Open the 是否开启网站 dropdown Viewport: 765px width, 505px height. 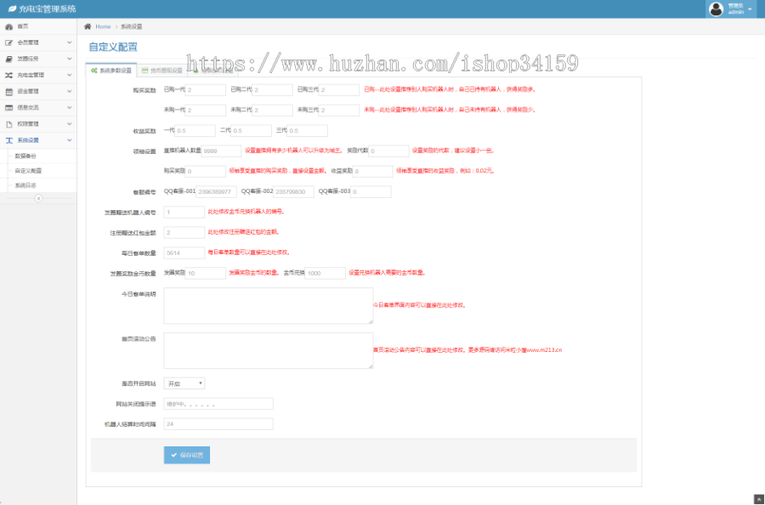[x=184, y=383]
